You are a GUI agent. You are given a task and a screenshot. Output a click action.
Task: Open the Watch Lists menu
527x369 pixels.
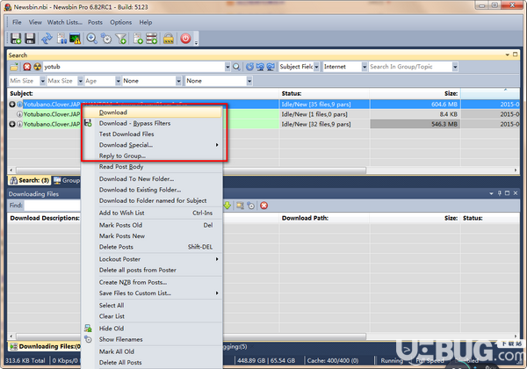(64, 23)
